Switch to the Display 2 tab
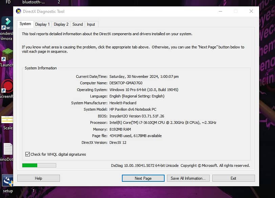 click(x=61, y=24)
